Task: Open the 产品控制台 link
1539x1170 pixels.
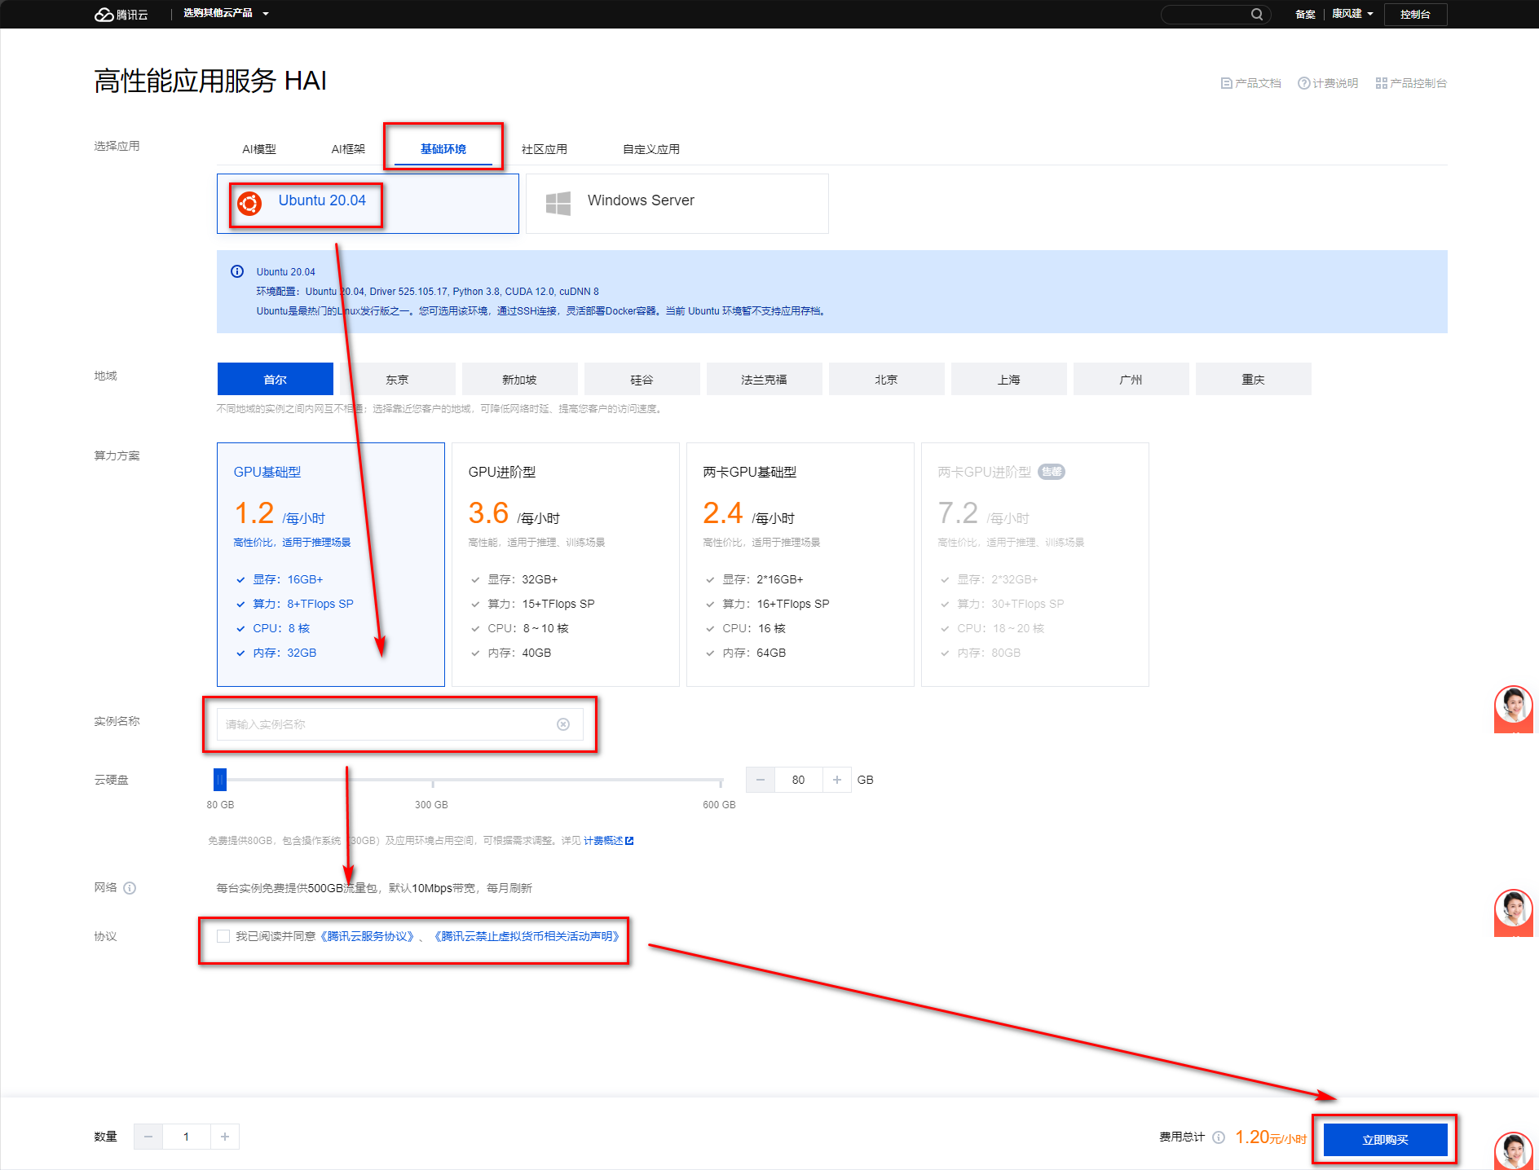Action: (x=1411, y=83)
